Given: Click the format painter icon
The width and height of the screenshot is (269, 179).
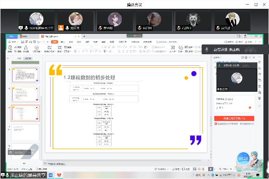Looking at the screenshot, I should pyautogui.click(x=26, y=48).
